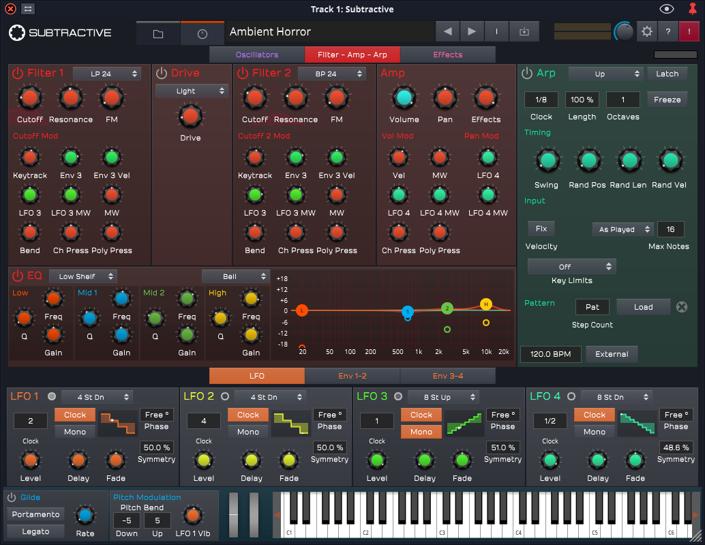705x545 pixels.
Task: Click the Arp Swing knob
Action: point(547,160)
